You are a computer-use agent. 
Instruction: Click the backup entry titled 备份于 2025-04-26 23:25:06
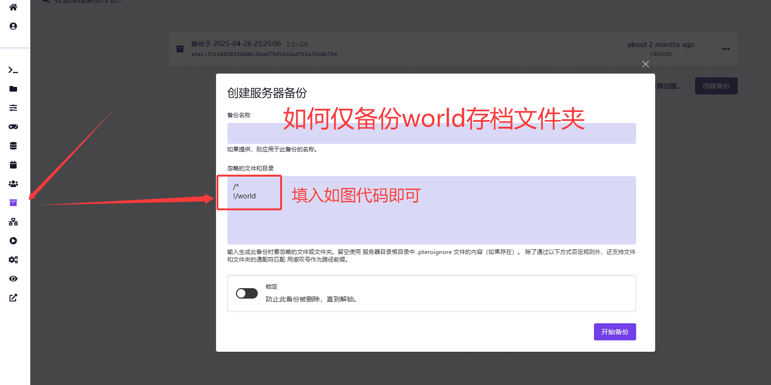click(x=236, y=44)
